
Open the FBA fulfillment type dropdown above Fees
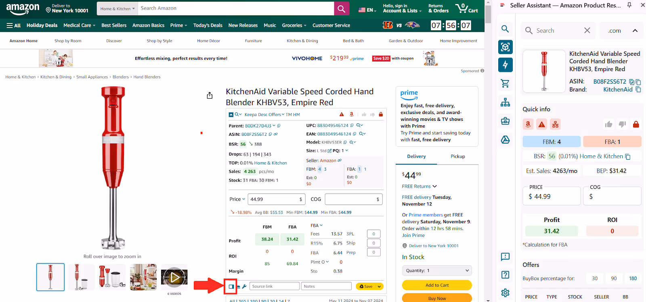pos(317,225)
